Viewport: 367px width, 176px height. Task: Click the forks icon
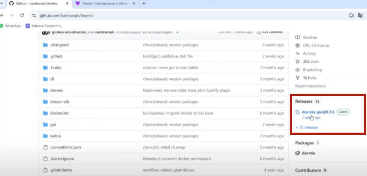click(x=297, y=78)
